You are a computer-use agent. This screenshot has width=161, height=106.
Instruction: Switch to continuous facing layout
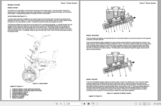pyautogui.click(x=149, y=104)
